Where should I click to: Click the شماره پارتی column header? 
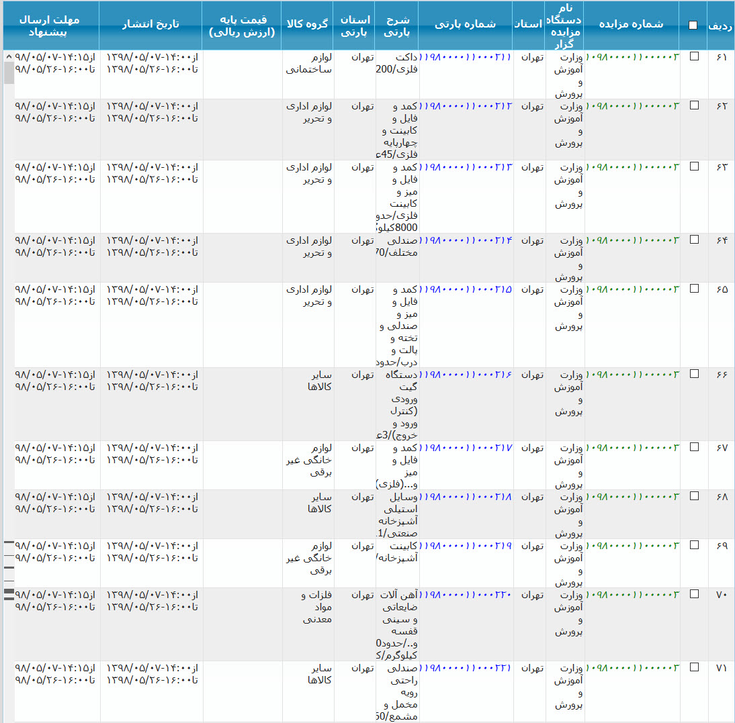465,24
